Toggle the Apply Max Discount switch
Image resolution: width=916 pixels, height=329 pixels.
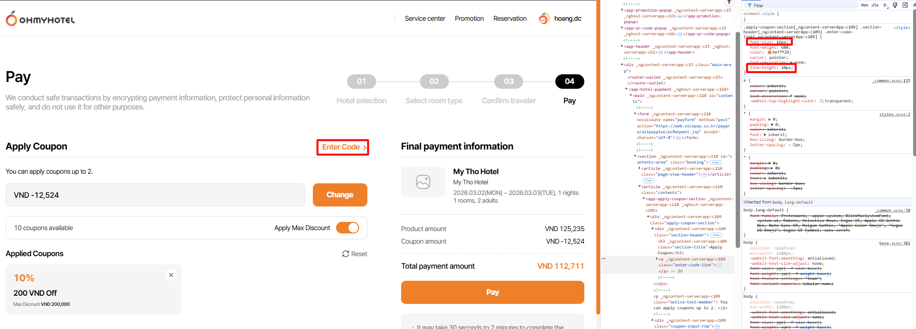pyautogui.click(x=348, y=228)
